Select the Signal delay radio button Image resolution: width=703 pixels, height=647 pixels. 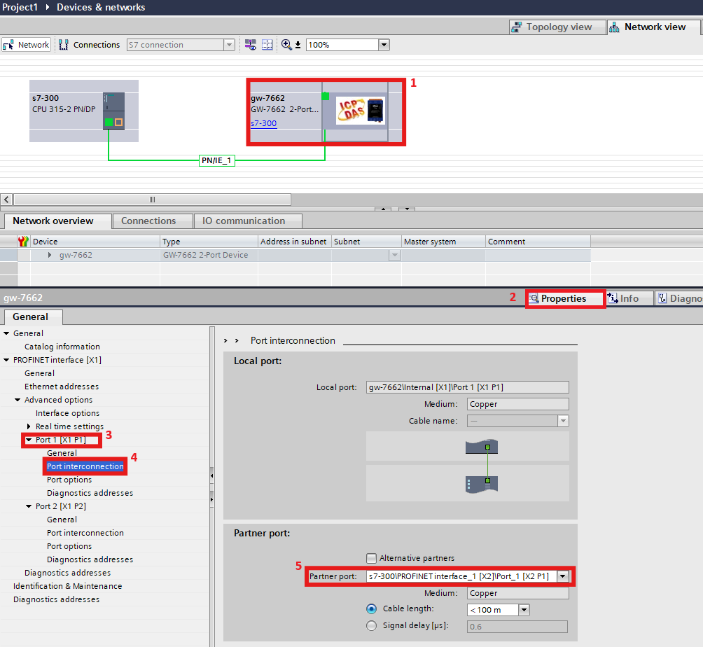click(x=371, y=626)
